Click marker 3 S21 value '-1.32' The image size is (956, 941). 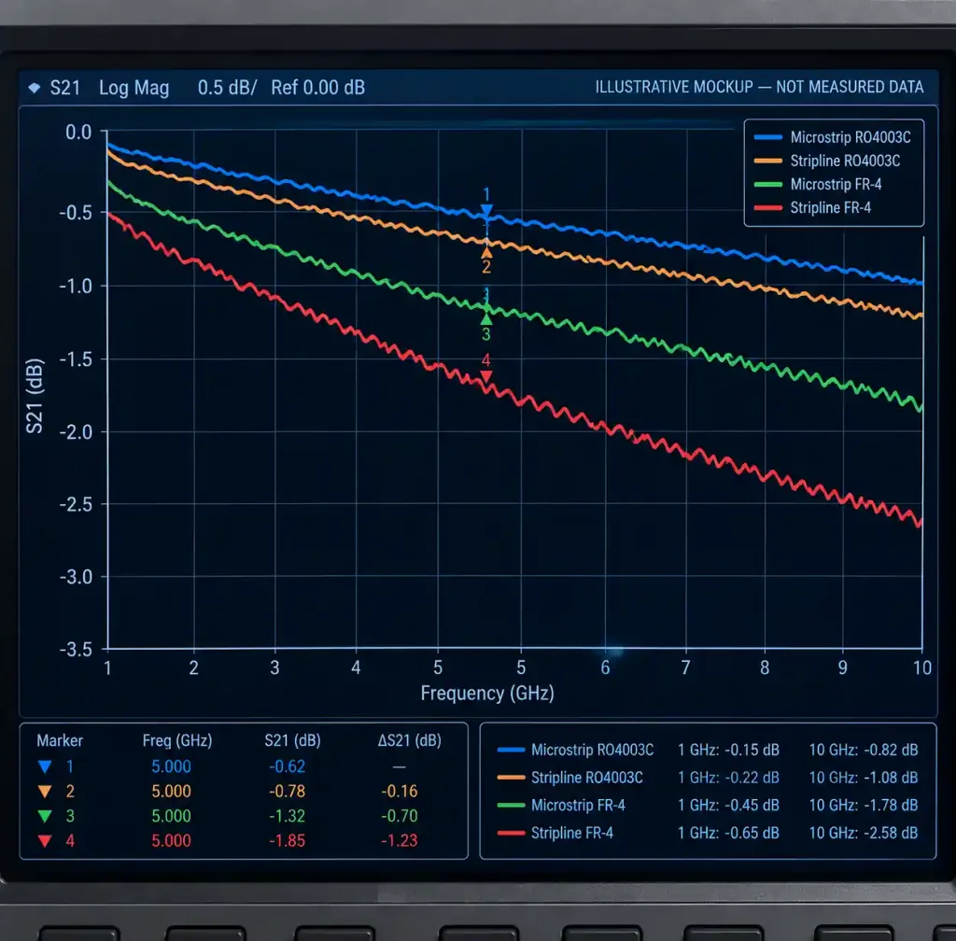click(x=287, y=816)
